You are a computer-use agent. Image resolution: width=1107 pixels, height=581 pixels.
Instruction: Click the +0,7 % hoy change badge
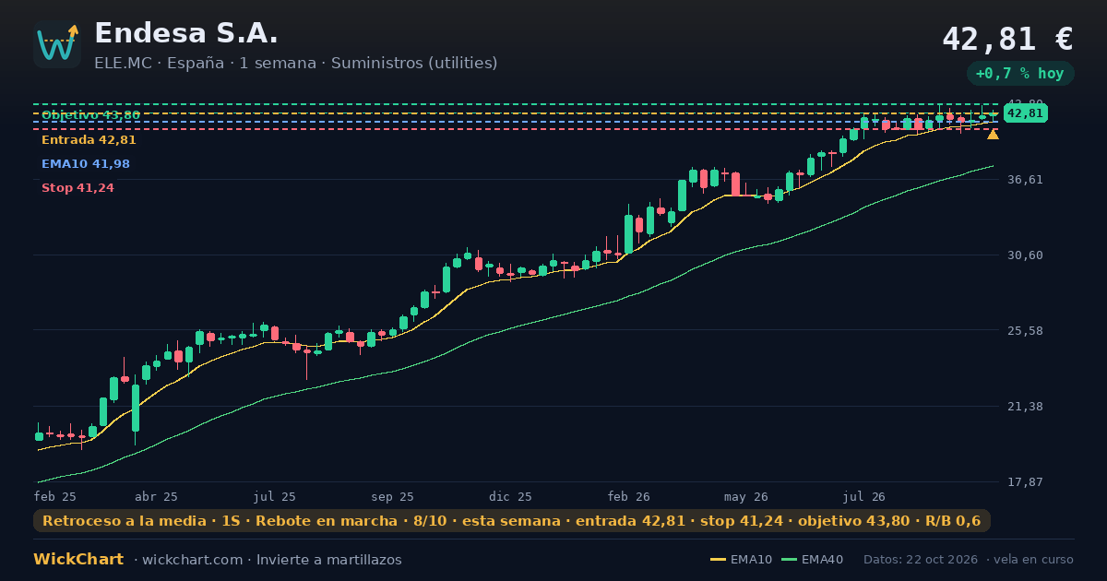(1020, 73)
